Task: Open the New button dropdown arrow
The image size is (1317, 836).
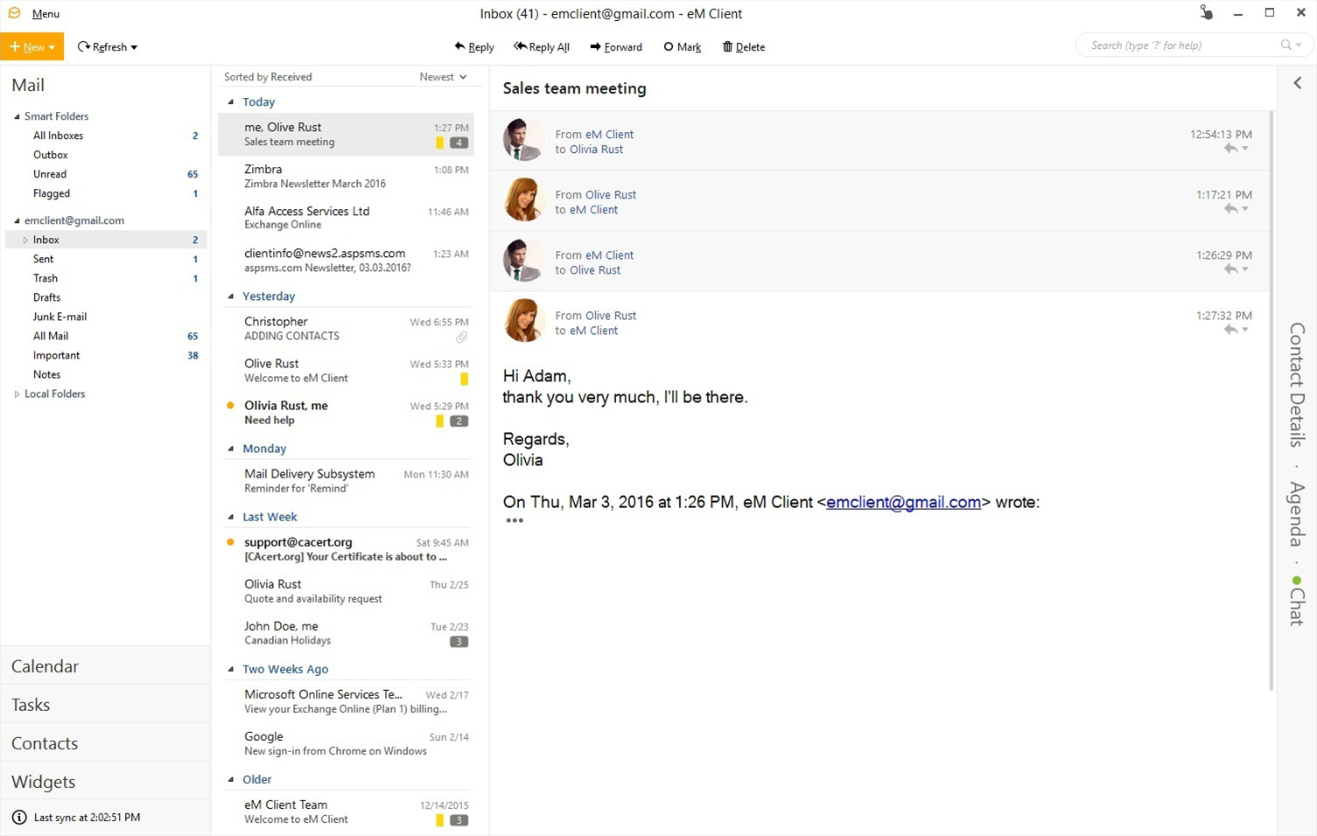Action: tap(53, 47)
